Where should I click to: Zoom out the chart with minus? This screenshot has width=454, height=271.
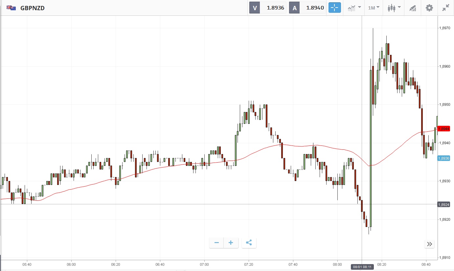click(x=216, y=243)
